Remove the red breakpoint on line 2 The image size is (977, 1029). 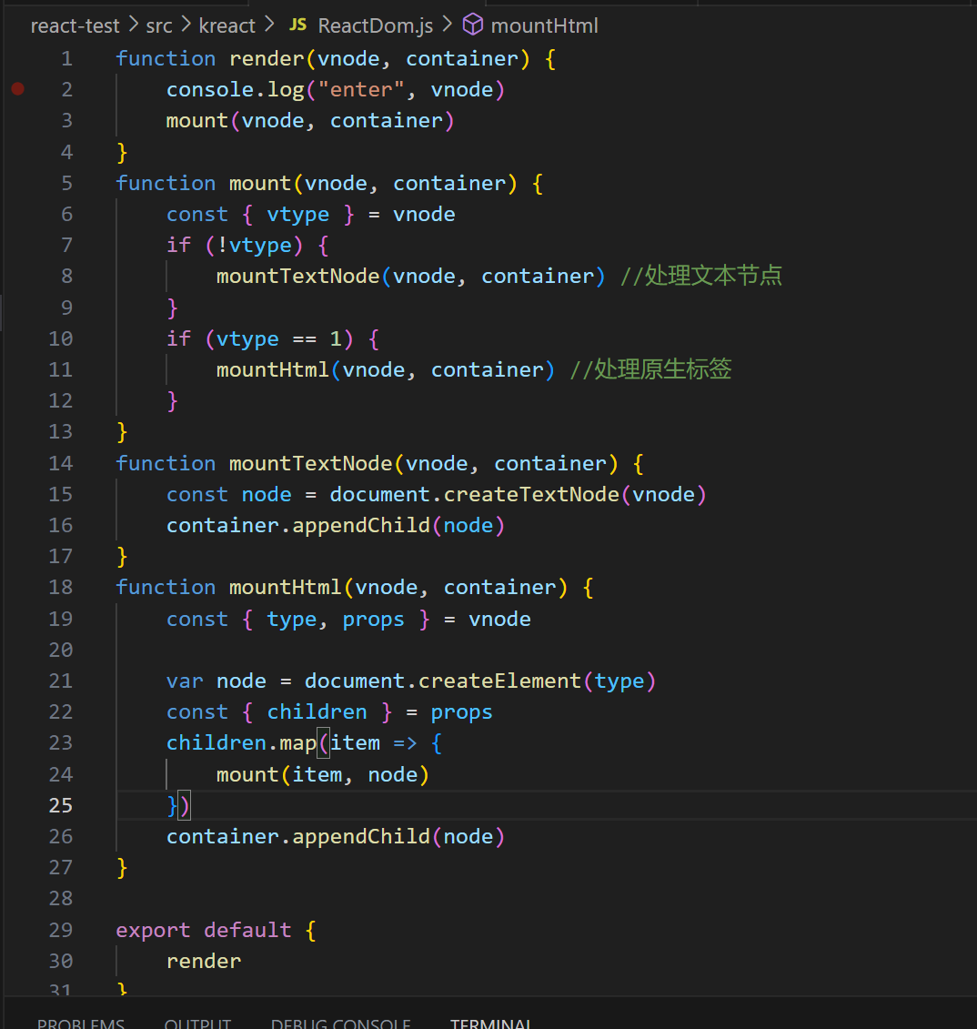tap(17, 88)
